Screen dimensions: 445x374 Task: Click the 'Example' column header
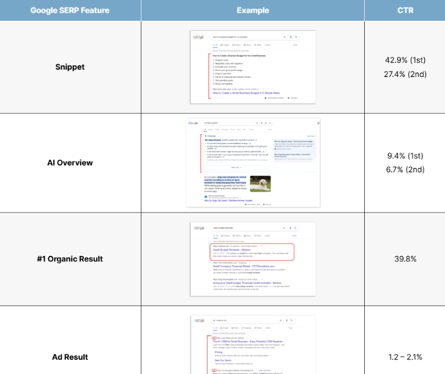pyautogui.click(x=253, y=10)
